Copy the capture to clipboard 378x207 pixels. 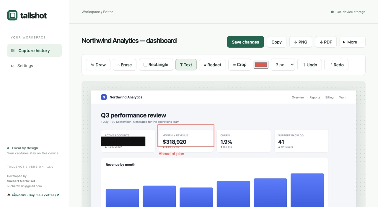(x=277, y=42)
